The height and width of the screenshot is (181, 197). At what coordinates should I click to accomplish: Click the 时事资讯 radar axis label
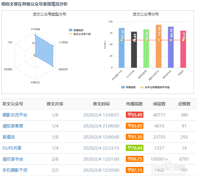36,83
